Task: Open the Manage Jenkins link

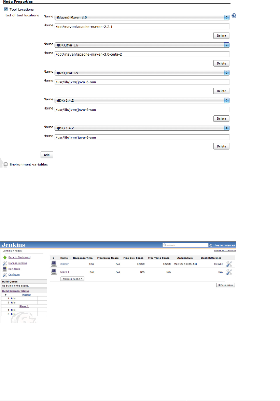Action: 17,263
